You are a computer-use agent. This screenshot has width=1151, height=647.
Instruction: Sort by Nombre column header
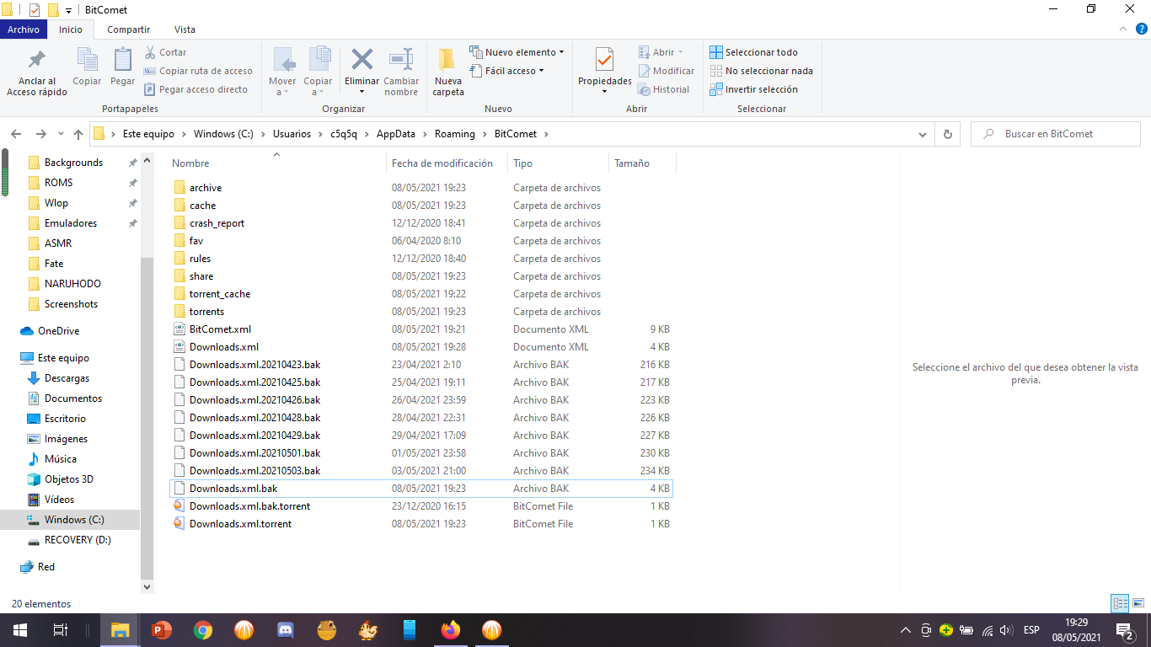(276, 163)
